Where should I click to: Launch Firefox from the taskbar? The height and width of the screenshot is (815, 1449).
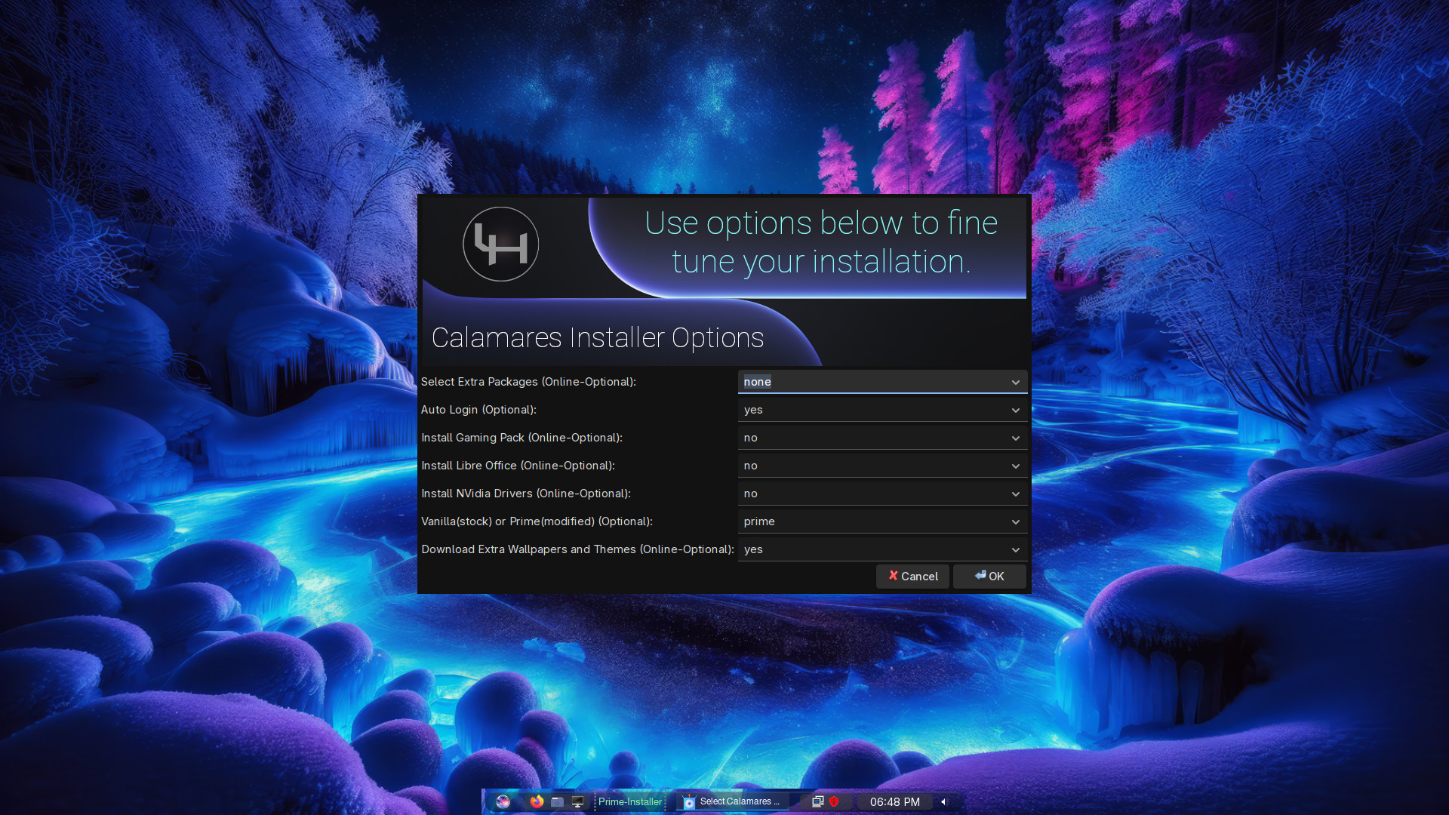point(537,801)
